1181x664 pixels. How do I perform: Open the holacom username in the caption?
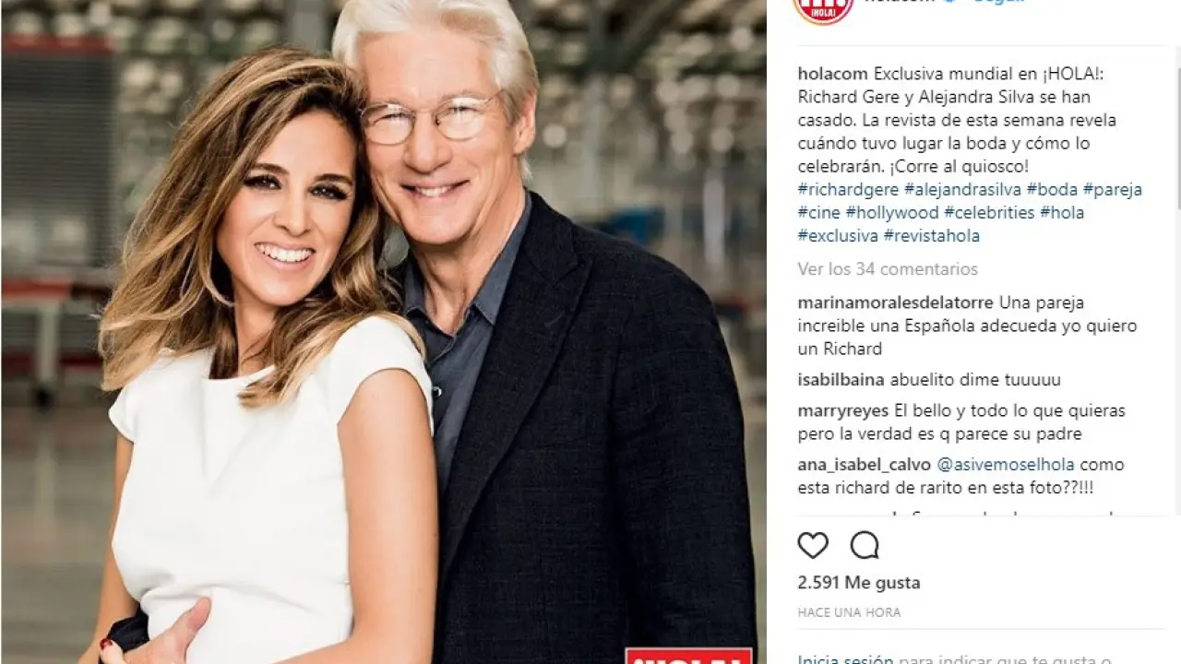pyautogui.click(x=832, y=74)
